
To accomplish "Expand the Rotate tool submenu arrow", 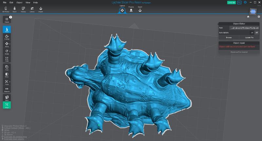I will tap(10, 51).
